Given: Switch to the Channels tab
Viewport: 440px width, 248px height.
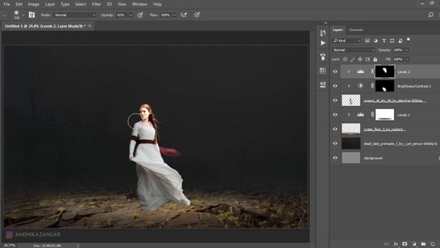Looking at the screenshot, I should (x=356, y=30).
